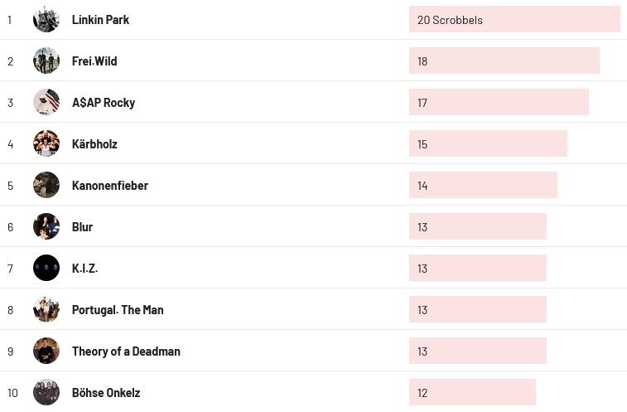Click the Theory of a Deadman name

coord(126,351)
